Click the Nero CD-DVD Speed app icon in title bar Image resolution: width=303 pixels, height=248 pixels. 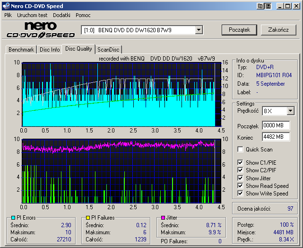[6, 6]
